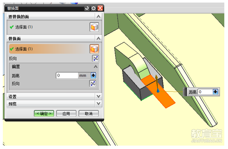Click the floating 距离 input field in viewport

point(206,92)
